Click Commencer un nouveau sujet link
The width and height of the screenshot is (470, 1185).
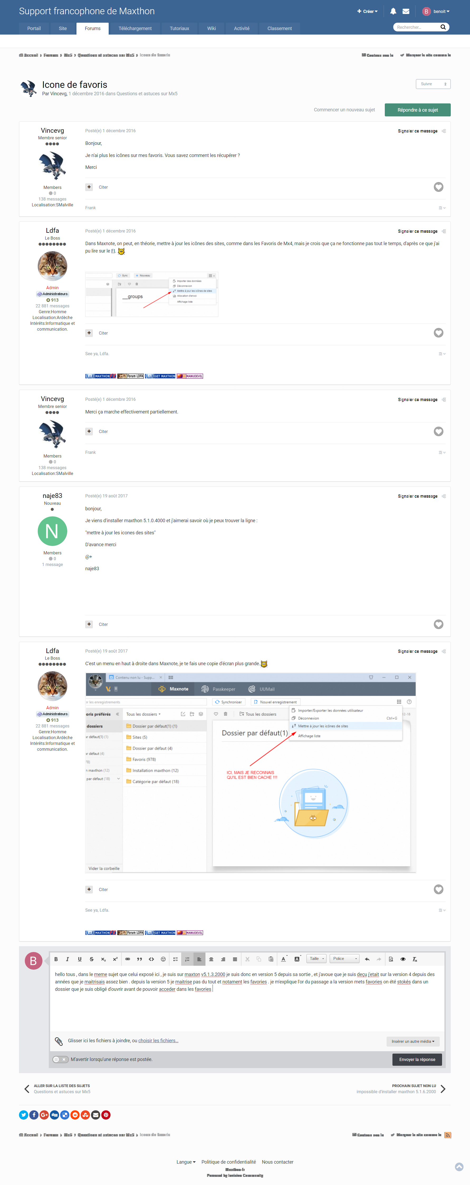pos(344,110)
